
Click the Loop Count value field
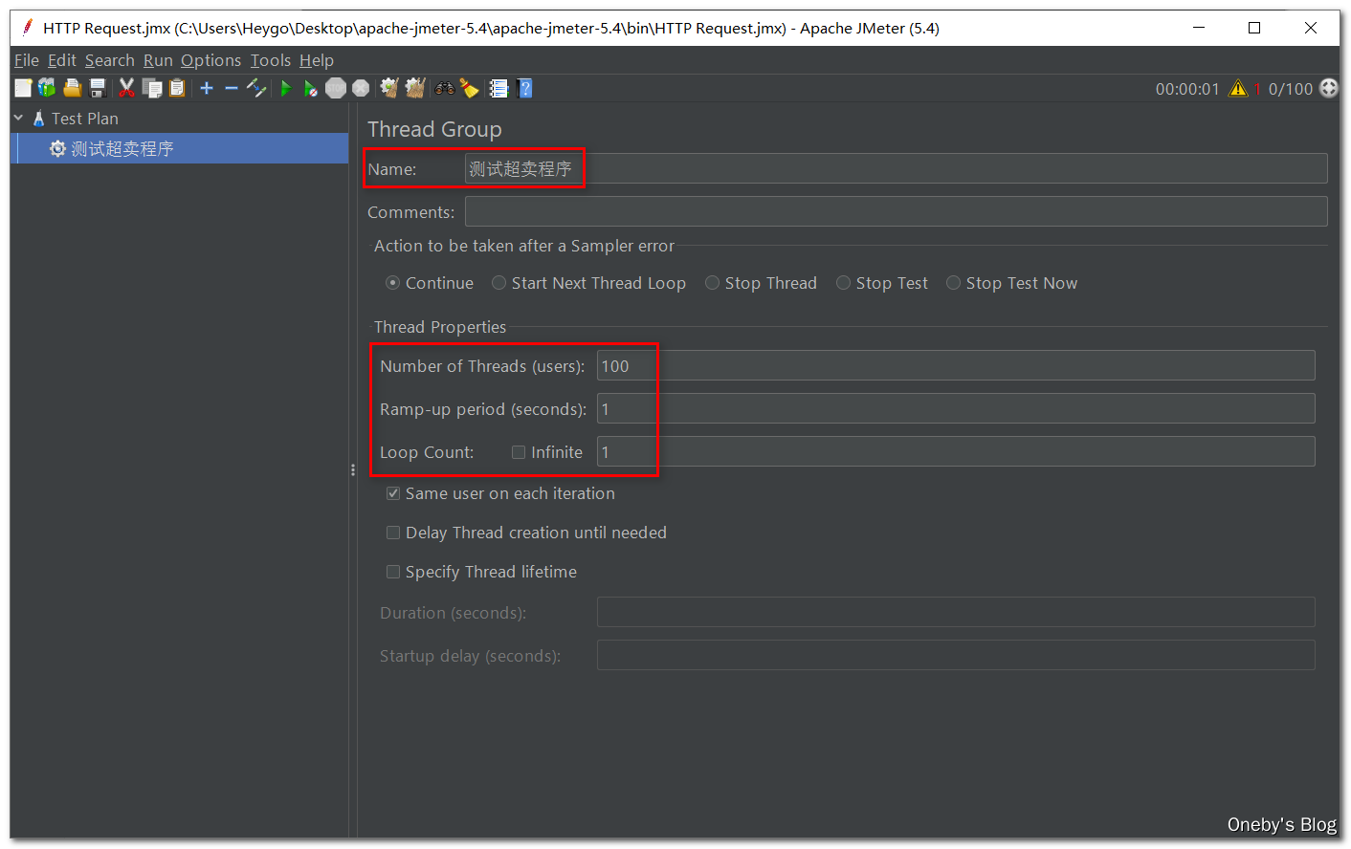tap(956, 451)
